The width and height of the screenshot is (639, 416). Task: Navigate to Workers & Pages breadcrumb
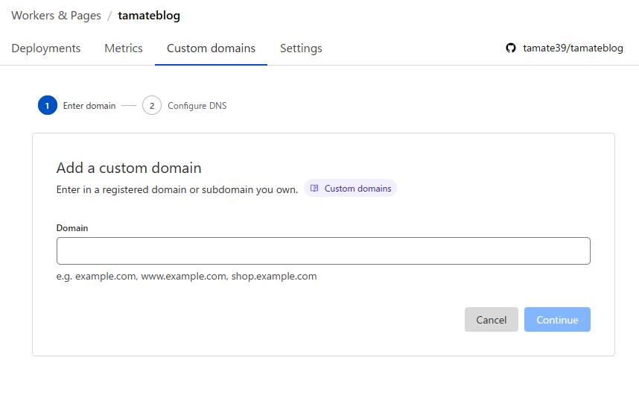coord(56,16)
